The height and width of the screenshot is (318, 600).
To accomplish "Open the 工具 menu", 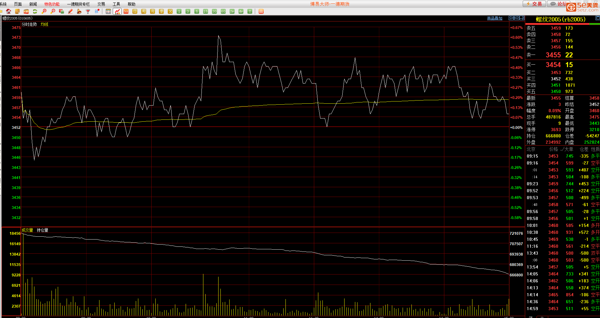I will point(116,4).
